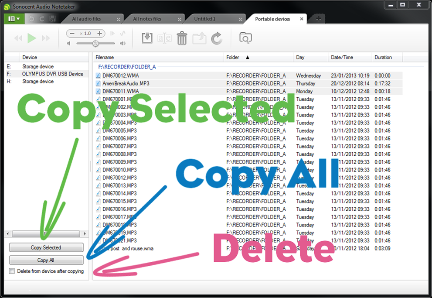This screenshot has width=432, height=298.
Task: Increase playback speed with plus button
Action: [99, 33]
